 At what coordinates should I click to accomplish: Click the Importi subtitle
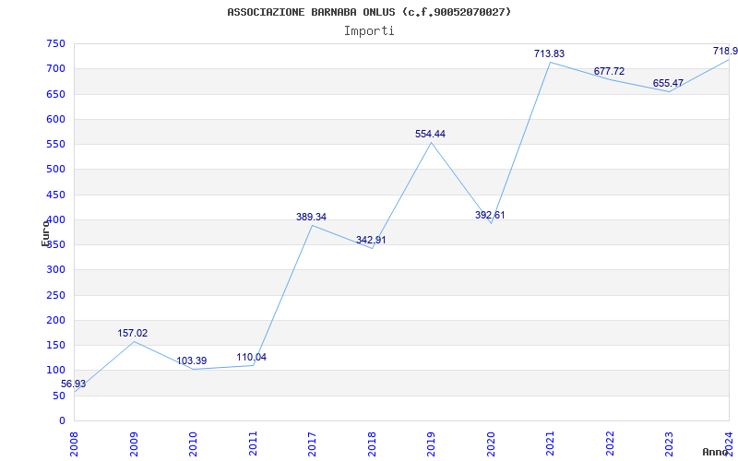369,31
